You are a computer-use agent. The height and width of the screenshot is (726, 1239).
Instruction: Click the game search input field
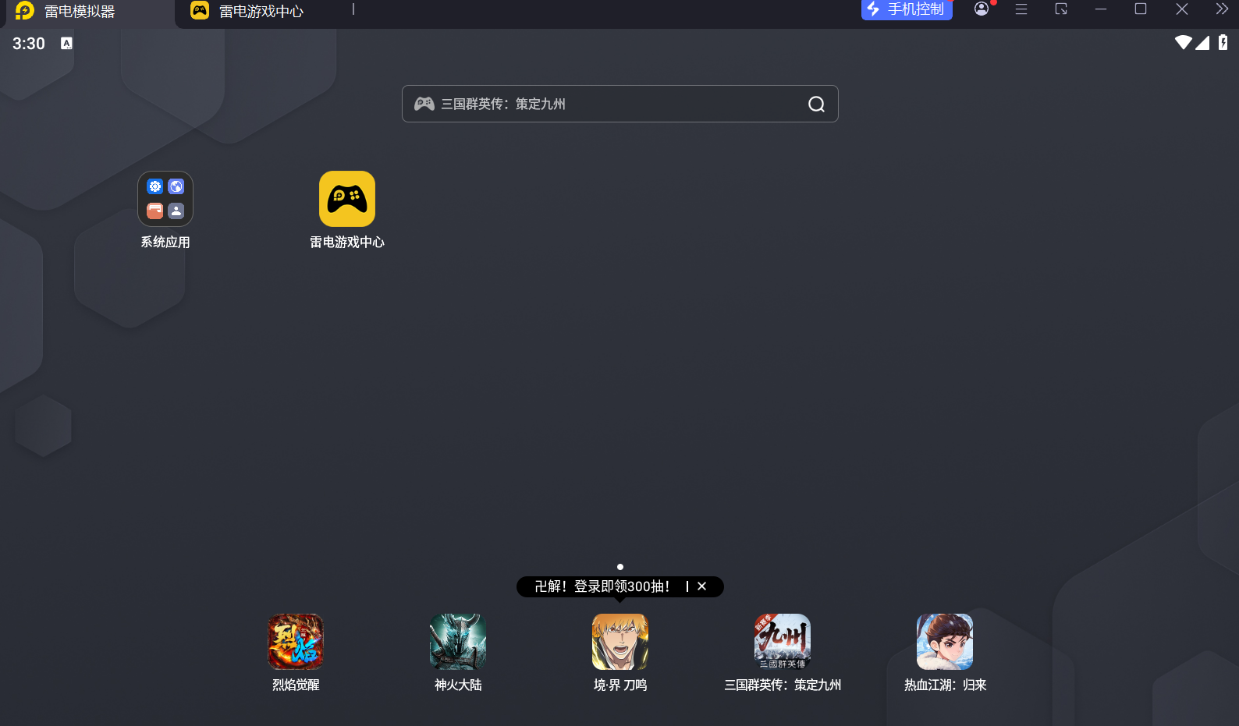pos(609,104)
